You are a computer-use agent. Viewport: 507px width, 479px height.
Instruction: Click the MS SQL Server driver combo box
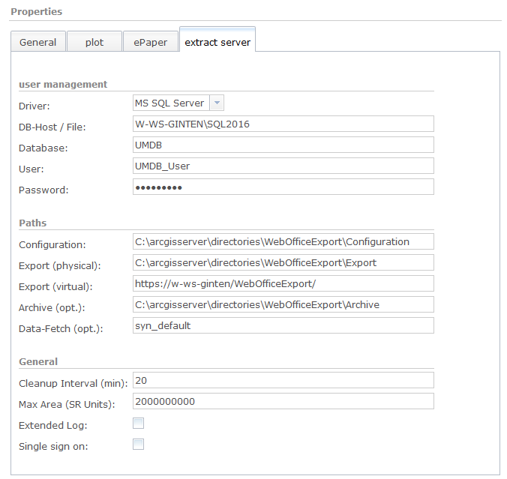tap(169, 103)
